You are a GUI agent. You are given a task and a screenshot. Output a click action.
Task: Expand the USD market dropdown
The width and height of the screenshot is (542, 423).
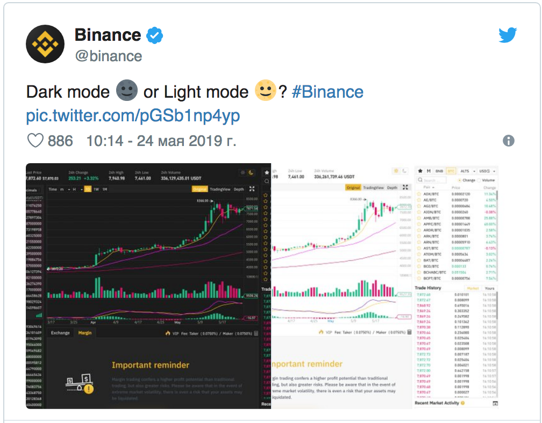pyautogui.click(x=487, y=171)
